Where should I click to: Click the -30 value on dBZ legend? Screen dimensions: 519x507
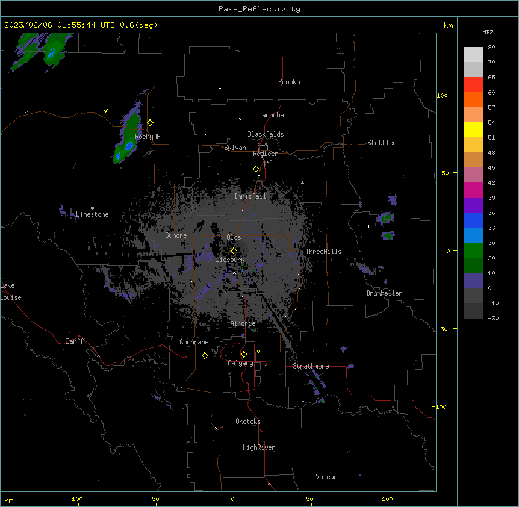coord(493,318)
